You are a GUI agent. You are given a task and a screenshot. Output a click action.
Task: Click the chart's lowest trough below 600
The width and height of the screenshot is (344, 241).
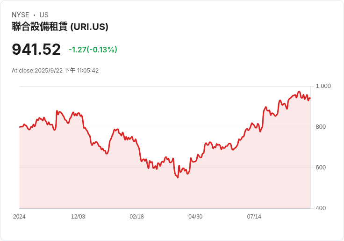tap(178, 177)
